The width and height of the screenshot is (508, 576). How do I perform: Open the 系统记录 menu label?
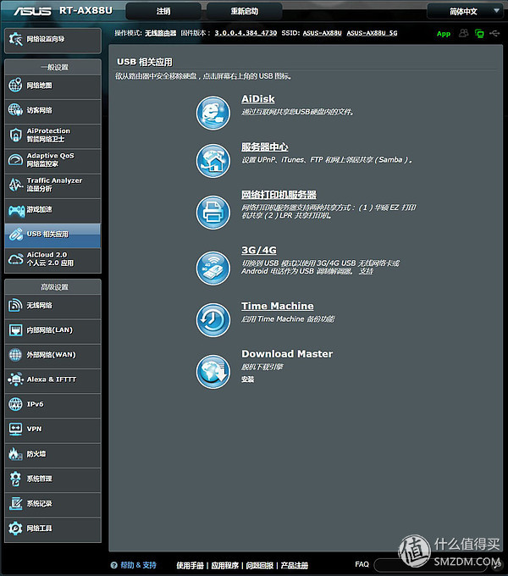[39, 504]
